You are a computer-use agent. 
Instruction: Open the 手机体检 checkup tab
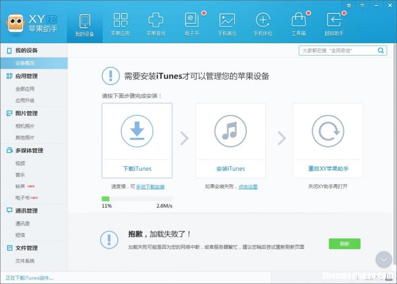coord(263,25)
